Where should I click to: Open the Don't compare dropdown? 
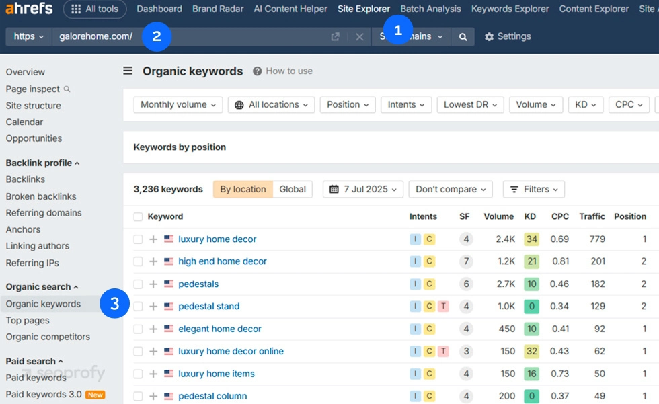tap(450, 189)
